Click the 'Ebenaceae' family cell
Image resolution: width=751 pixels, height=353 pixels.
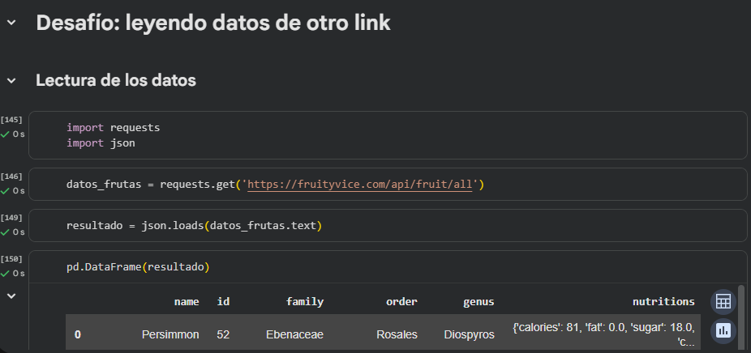[294, 334]
